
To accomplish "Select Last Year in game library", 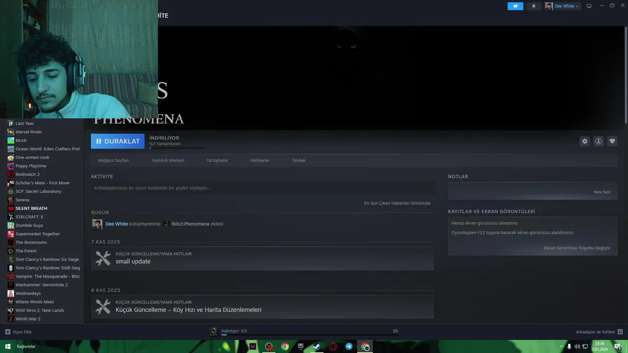I will 25,124.
